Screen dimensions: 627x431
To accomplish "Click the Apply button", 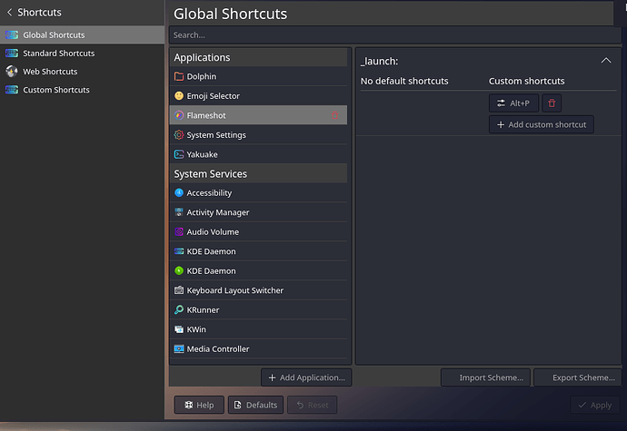I will point(595,405).
